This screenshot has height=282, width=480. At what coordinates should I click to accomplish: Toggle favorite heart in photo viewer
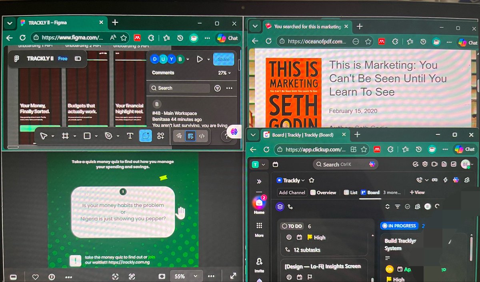pyautogui.click(x=35, y=276)
